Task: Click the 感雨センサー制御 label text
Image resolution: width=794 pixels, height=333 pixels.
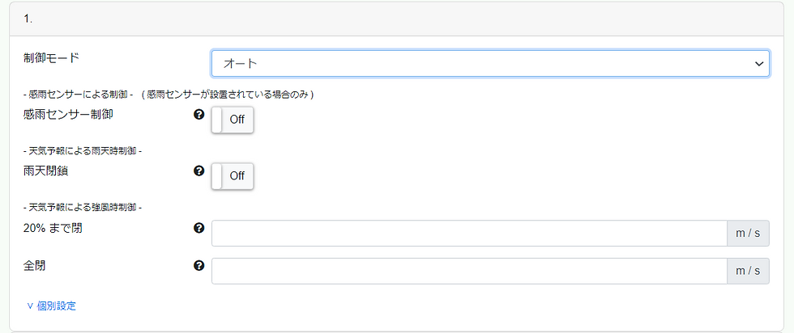Action: [x=69, y=115]
